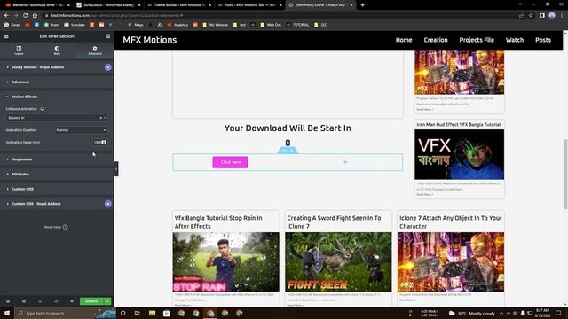The width and height of the screenshot is (568, 319).
Task: Open Iclone 7 Attach Any Object post title
Action: [451, 222]
